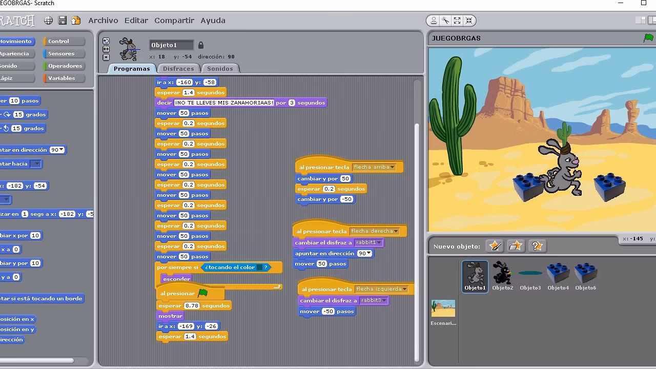Select the Objeto1 sprite thumbnail
Viewport: 656px width, 369px height.
point(475,276)
